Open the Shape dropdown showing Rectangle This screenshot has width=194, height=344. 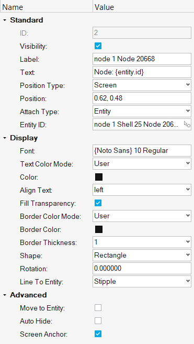click(x=142, y=256)
